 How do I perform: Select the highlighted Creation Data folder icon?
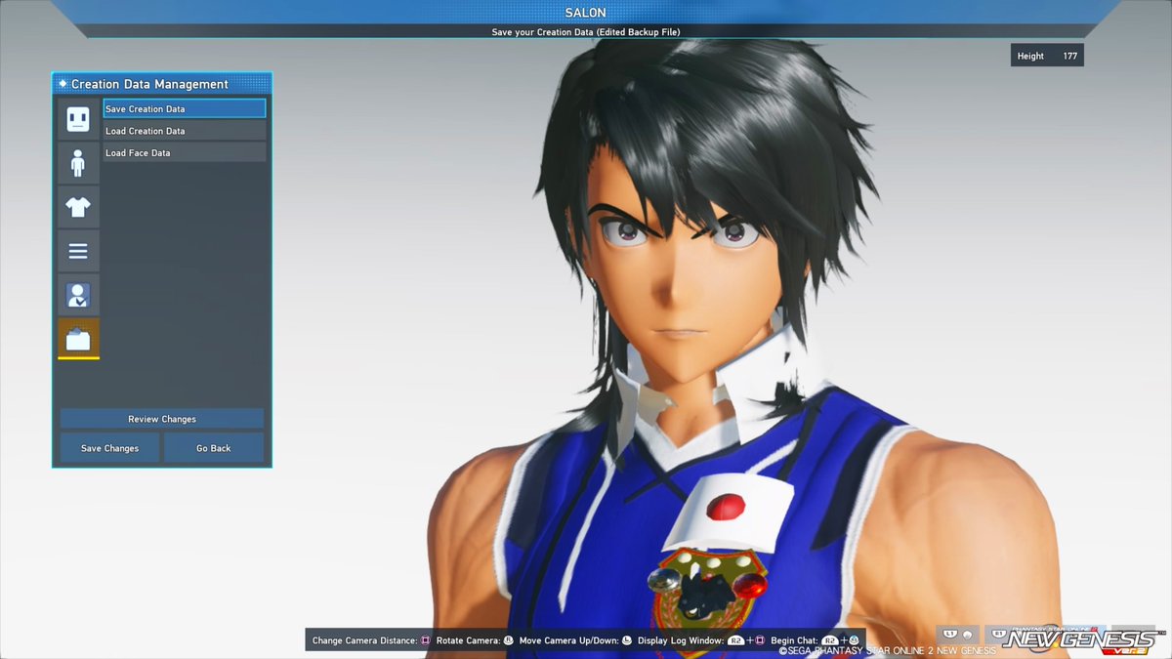coord(78,339)
